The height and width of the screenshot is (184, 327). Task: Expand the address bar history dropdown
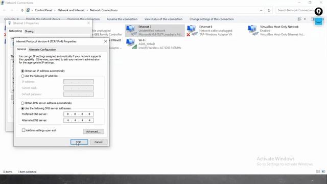click(261, 10)
